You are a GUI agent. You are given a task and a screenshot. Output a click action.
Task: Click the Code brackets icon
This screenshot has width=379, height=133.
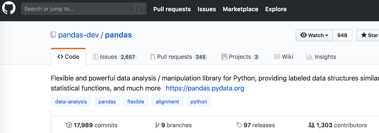pyautogui.click(x=60, y=57)
